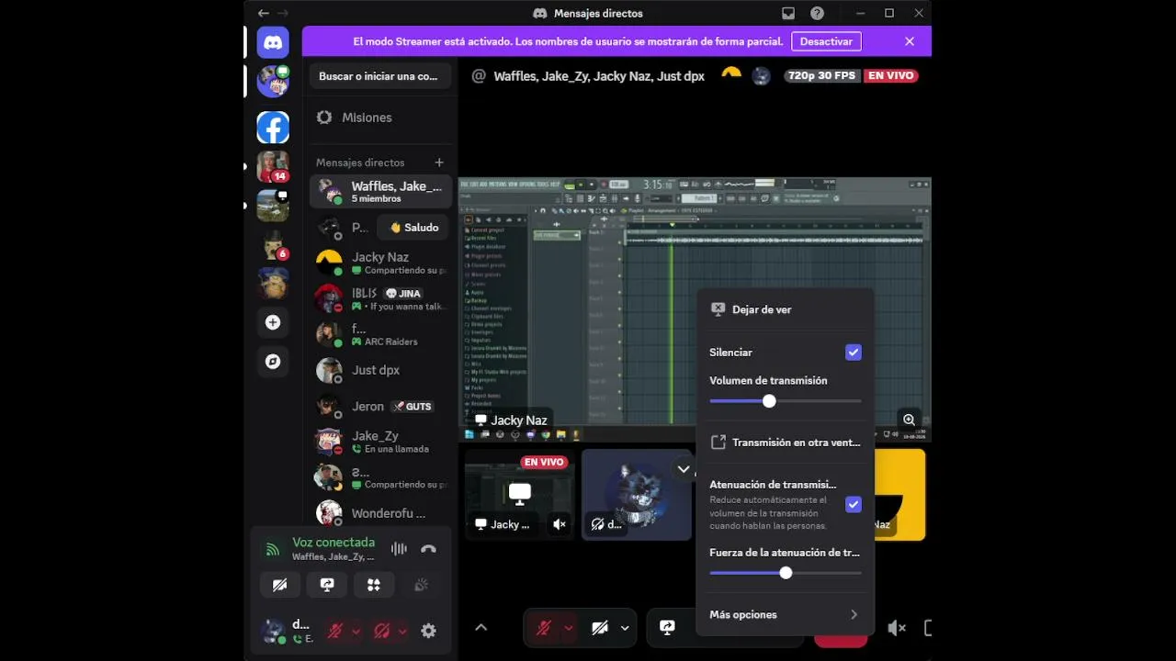Screen dimensions: 1176x661
Task: Open Wonderofu direct message
Action: pyautogui.click(x=380, y=513)
